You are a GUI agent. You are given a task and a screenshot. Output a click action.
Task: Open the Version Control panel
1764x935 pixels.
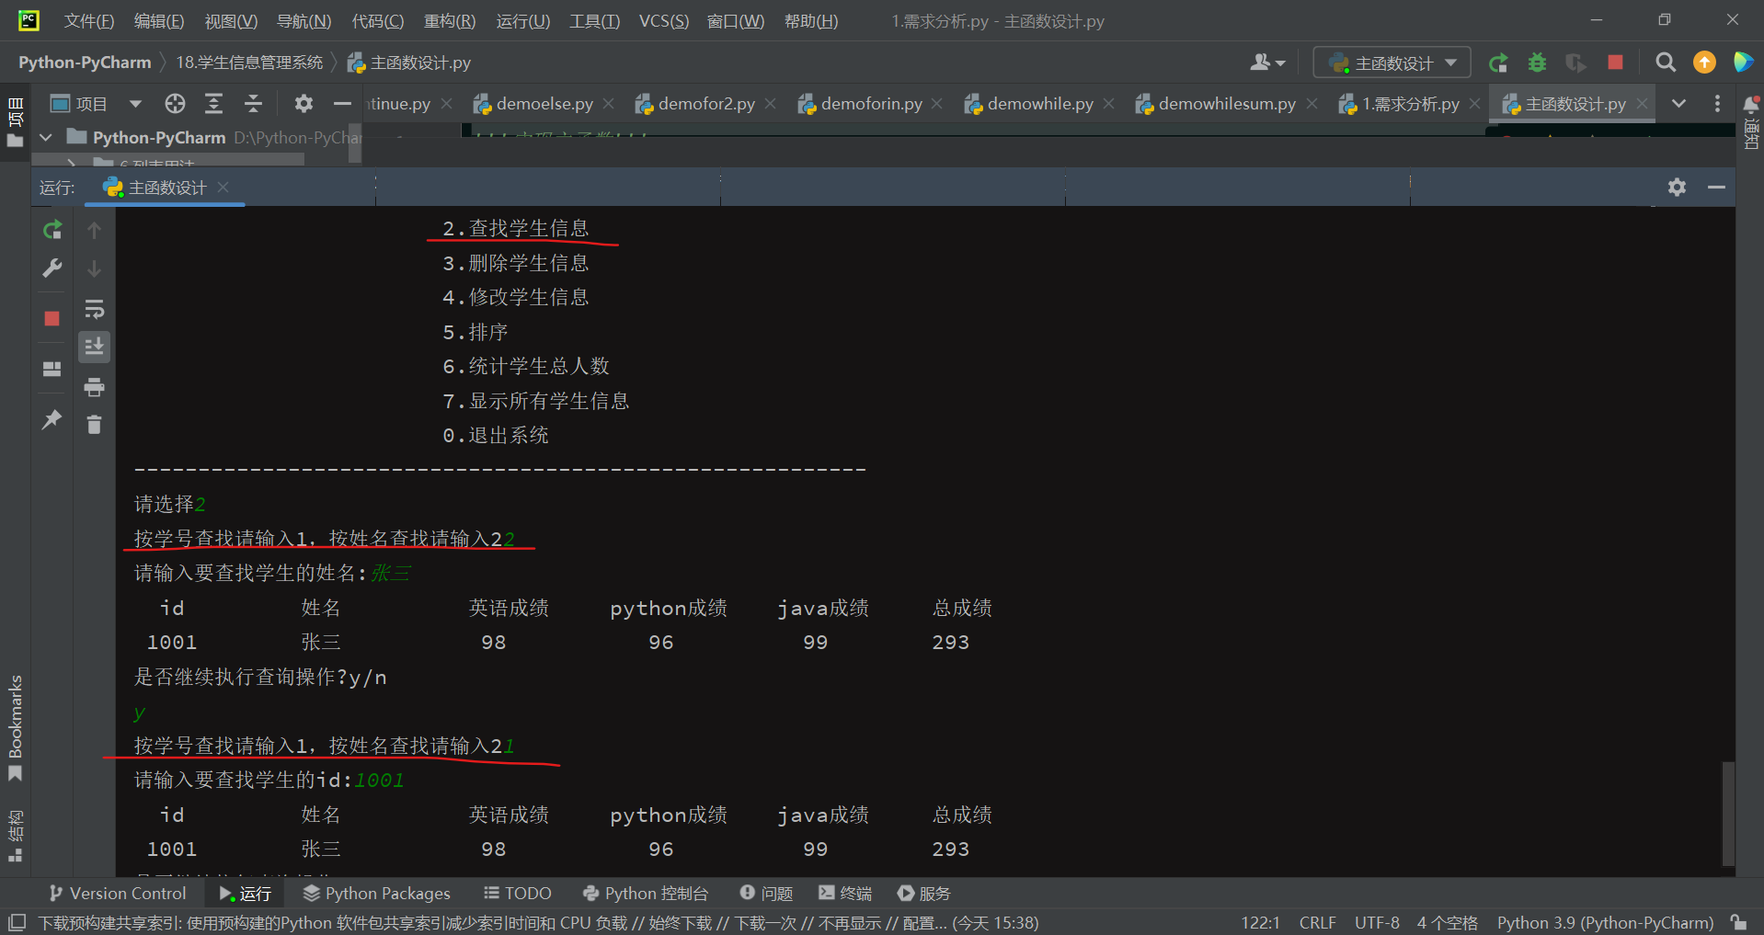[x=117, y=893]
